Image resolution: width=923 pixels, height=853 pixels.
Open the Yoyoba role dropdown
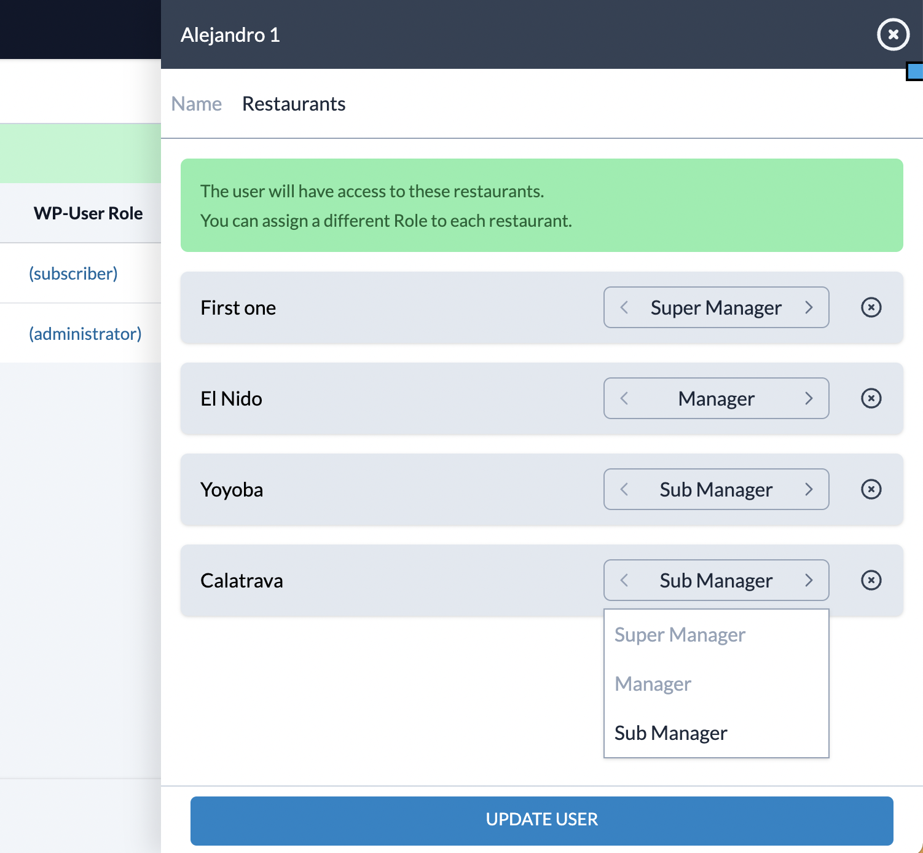click(716, 489)
